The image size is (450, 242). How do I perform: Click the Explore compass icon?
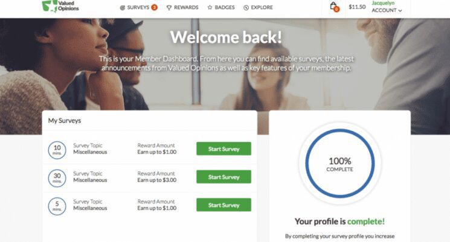pos(246,8)
